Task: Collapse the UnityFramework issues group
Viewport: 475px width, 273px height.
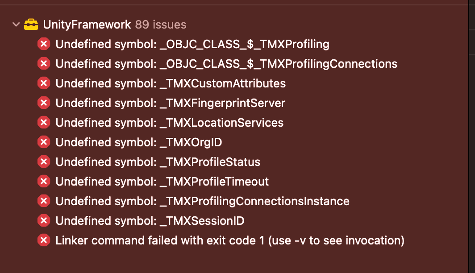Action: click(16, 25)
